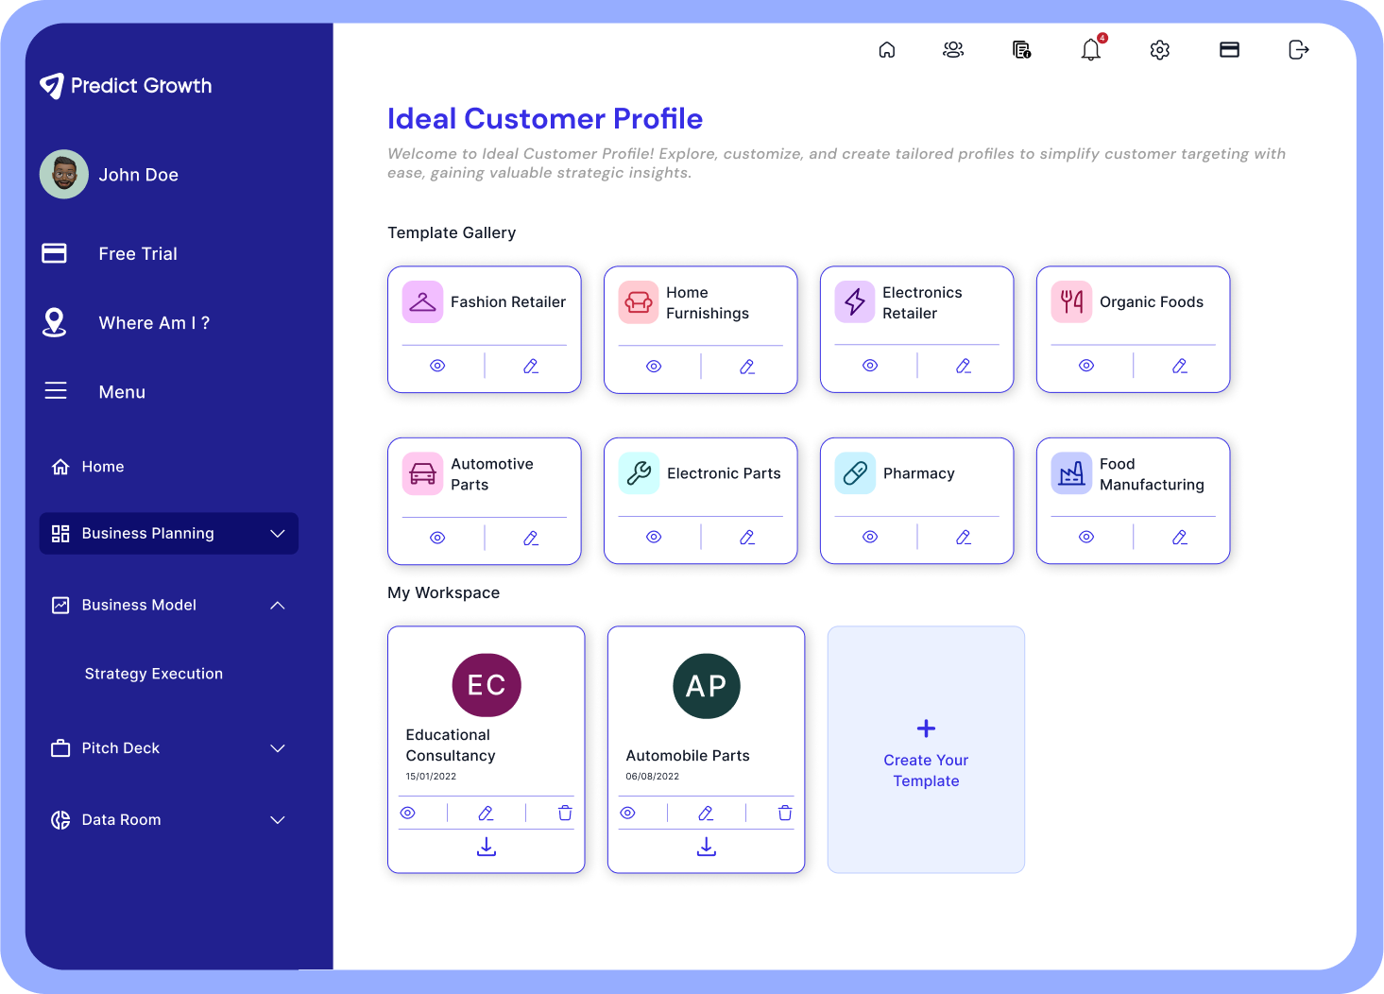Edit the Fashion Retailer template
The height and width of the screenshot is (994, 1384).
(531, 366)
